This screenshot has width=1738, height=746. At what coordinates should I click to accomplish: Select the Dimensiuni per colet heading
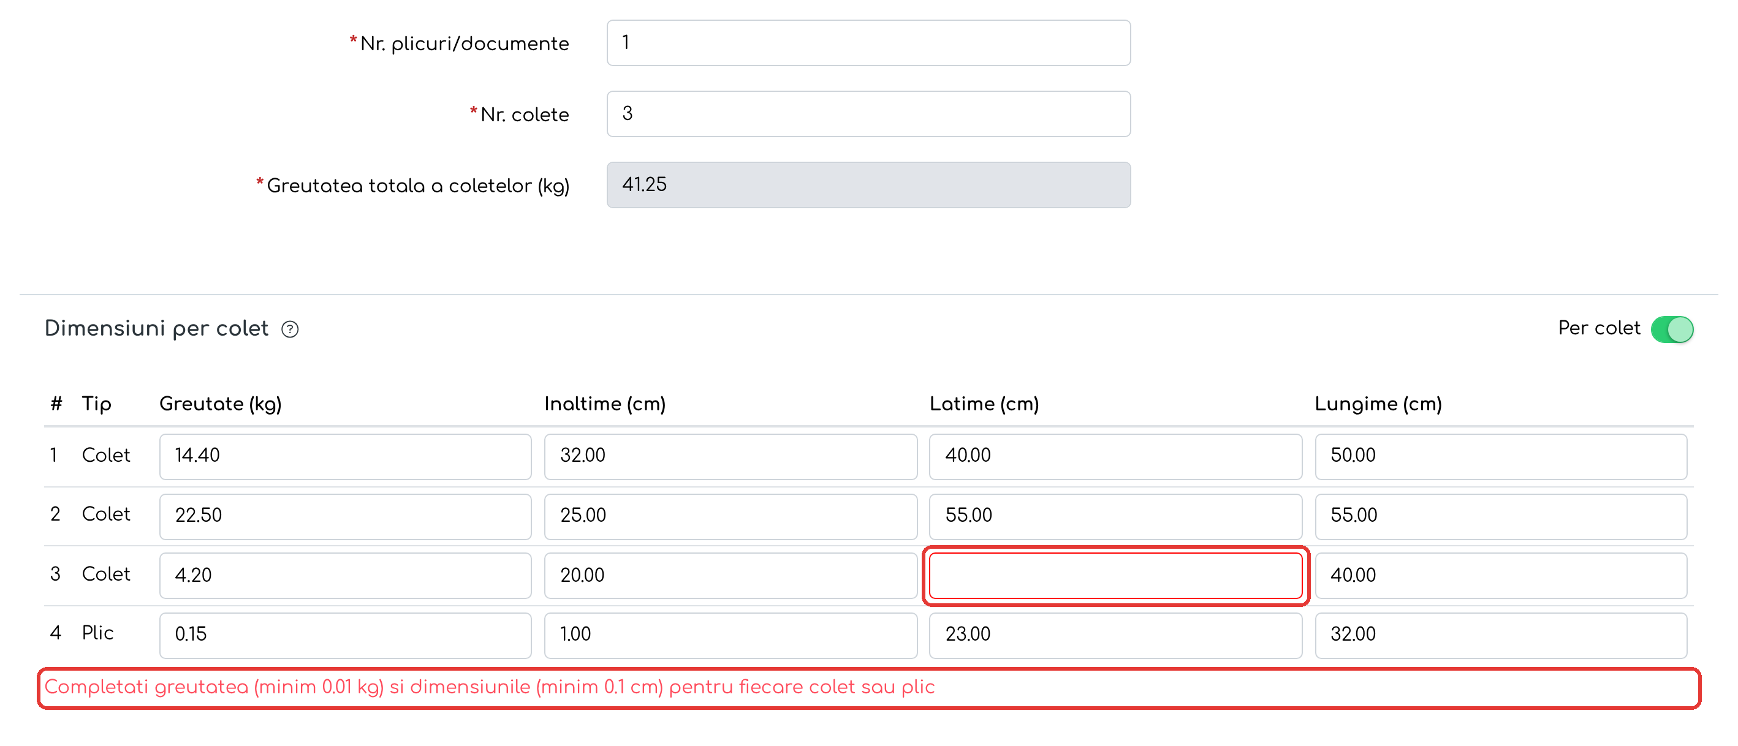(156, 328)
